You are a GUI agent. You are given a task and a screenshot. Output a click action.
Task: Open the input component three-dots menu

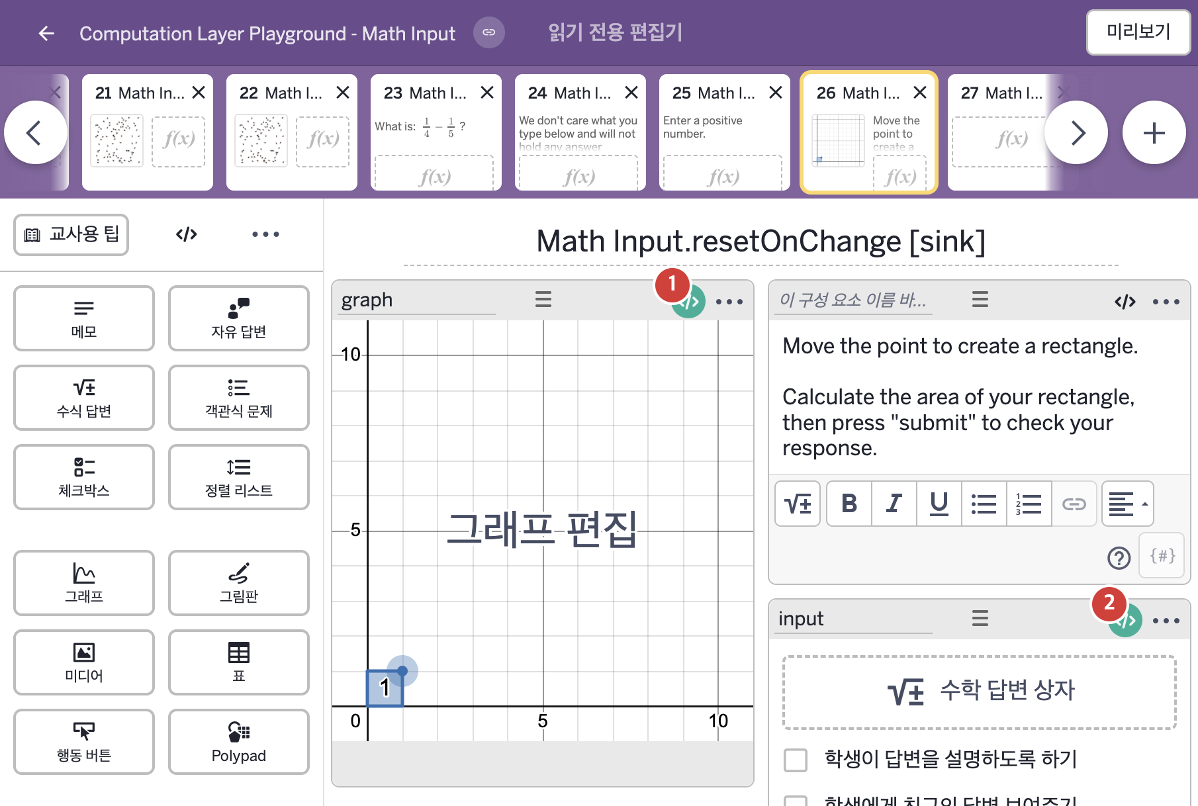(x=1166, y=621)
